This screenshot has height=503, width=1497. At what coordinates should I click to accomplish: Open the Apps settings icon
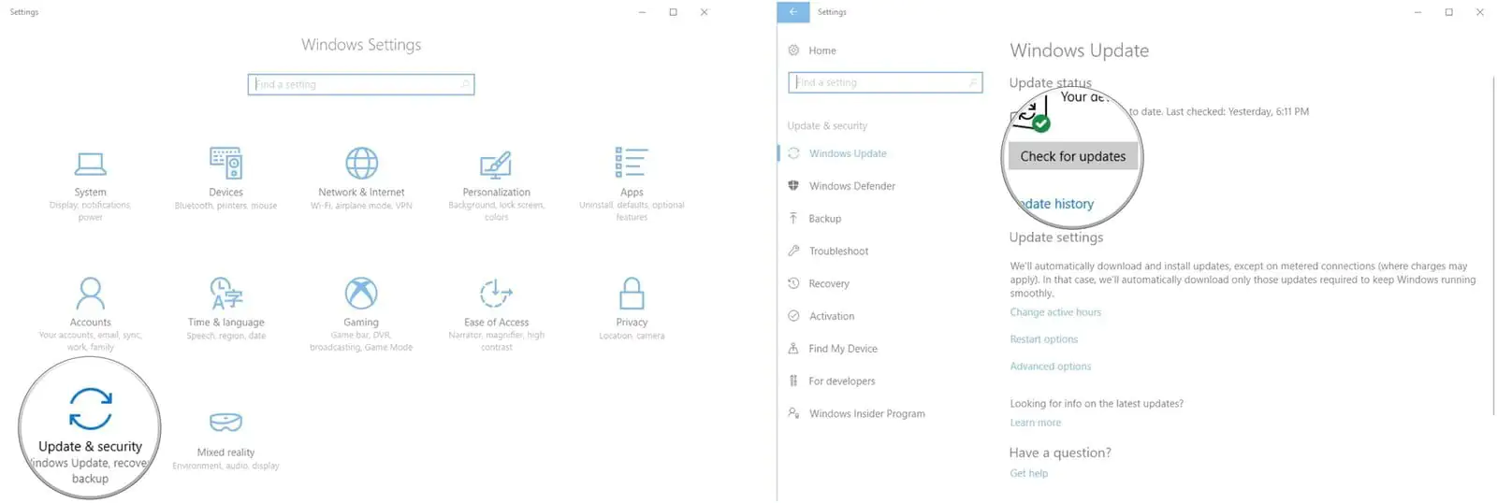coord(632,163)
